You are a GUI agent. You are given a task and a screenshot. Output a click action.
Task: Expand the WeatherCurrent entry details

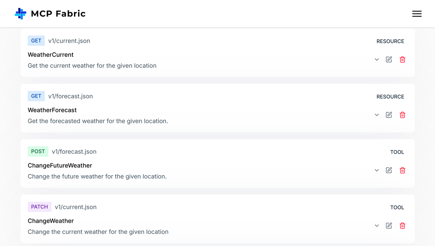pos(377,59)
